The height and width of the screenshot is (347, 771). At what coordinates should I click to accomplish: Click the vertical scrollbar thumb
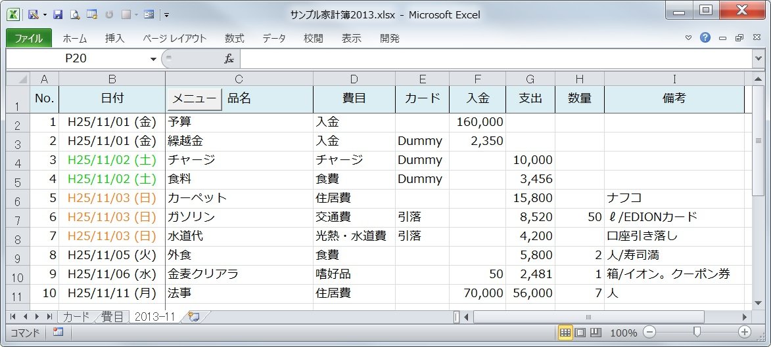[758, 142]
